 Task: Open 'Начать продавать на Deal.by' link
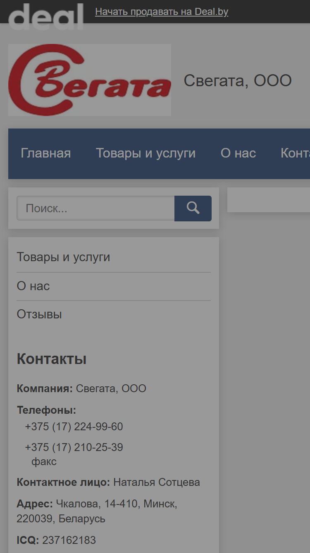click(162, 12)
